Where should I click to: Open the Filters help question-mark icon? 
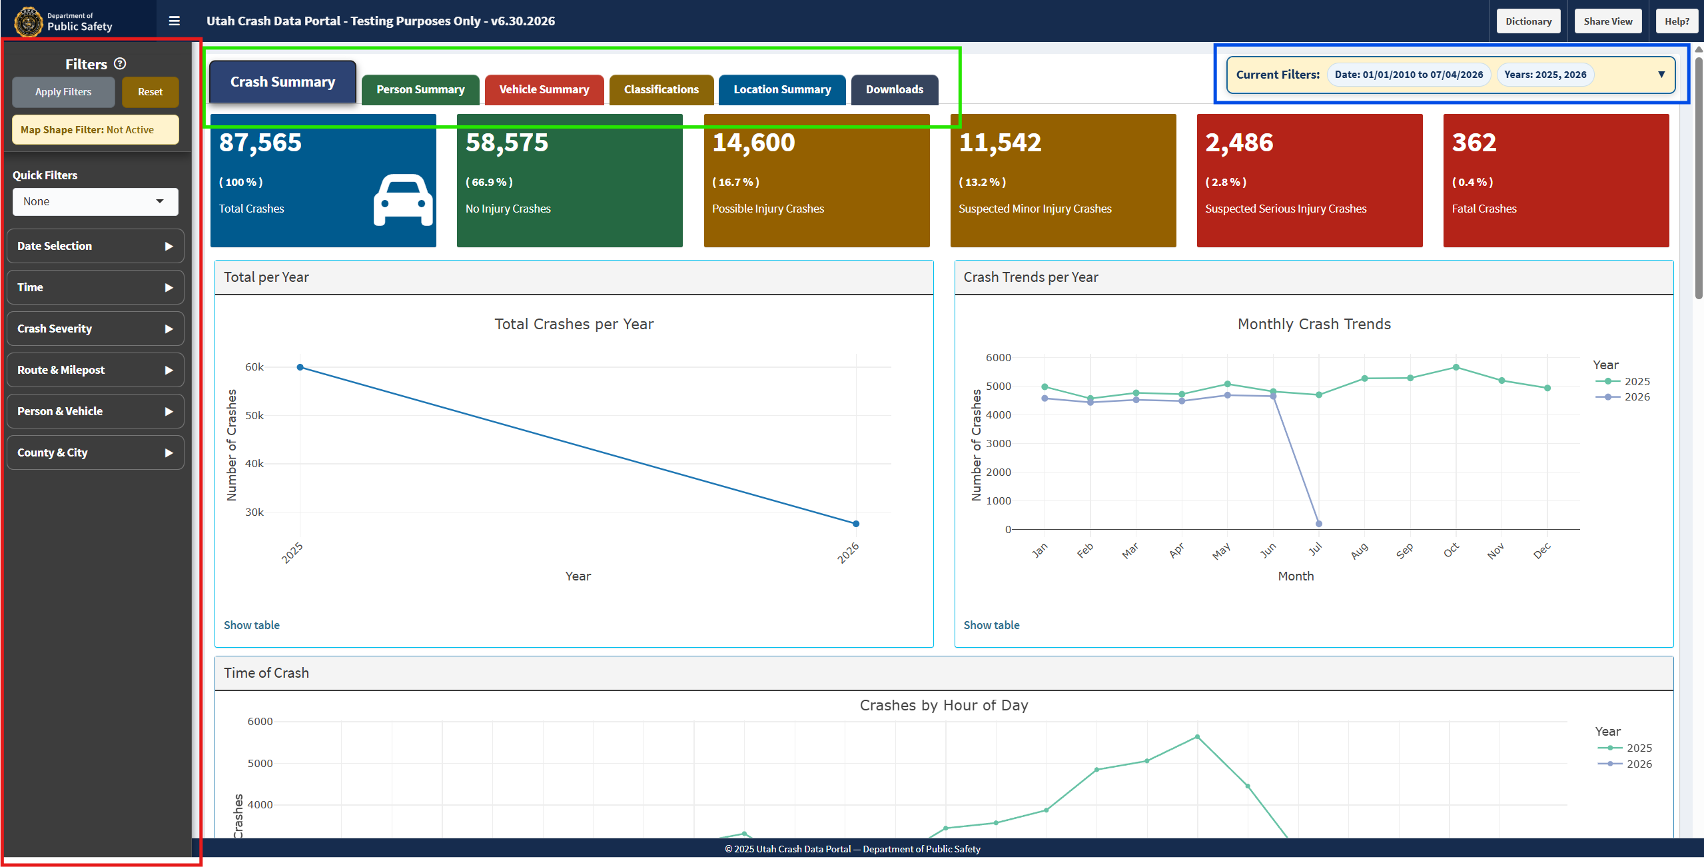120,64
